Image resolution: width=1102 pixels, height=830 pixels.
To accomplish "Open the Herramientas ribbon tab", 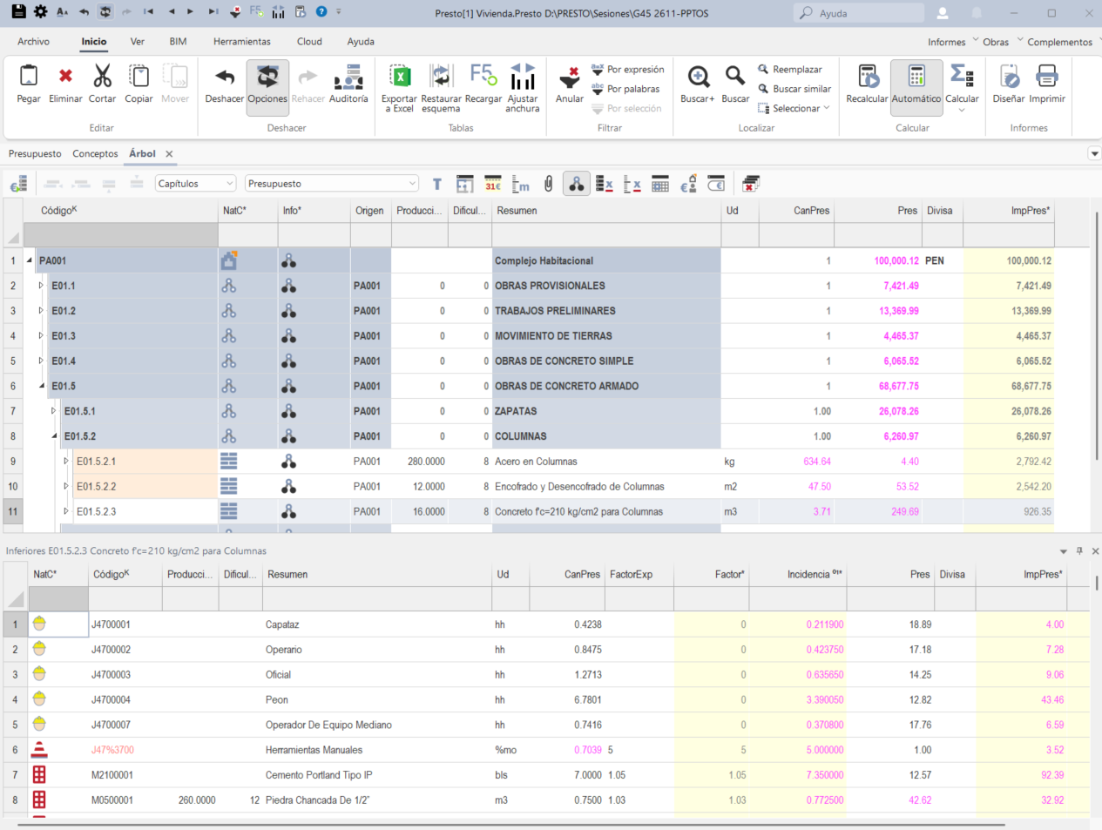I will (x=242, y=42).
